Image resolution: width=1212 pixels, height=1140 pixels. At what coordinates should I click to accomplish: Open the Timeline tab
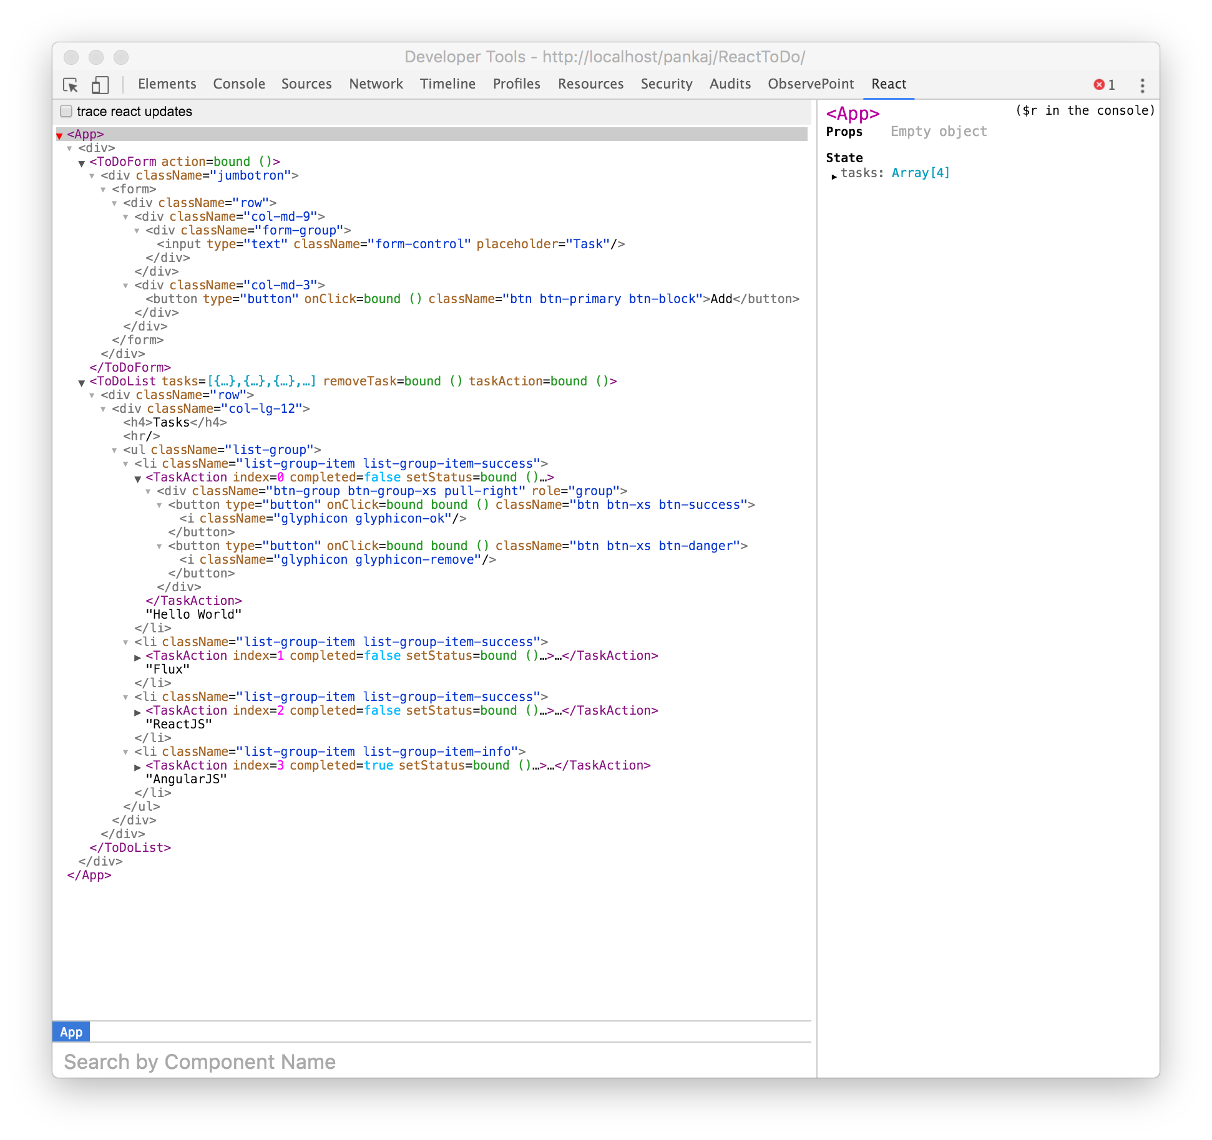(x=447, y=84)
